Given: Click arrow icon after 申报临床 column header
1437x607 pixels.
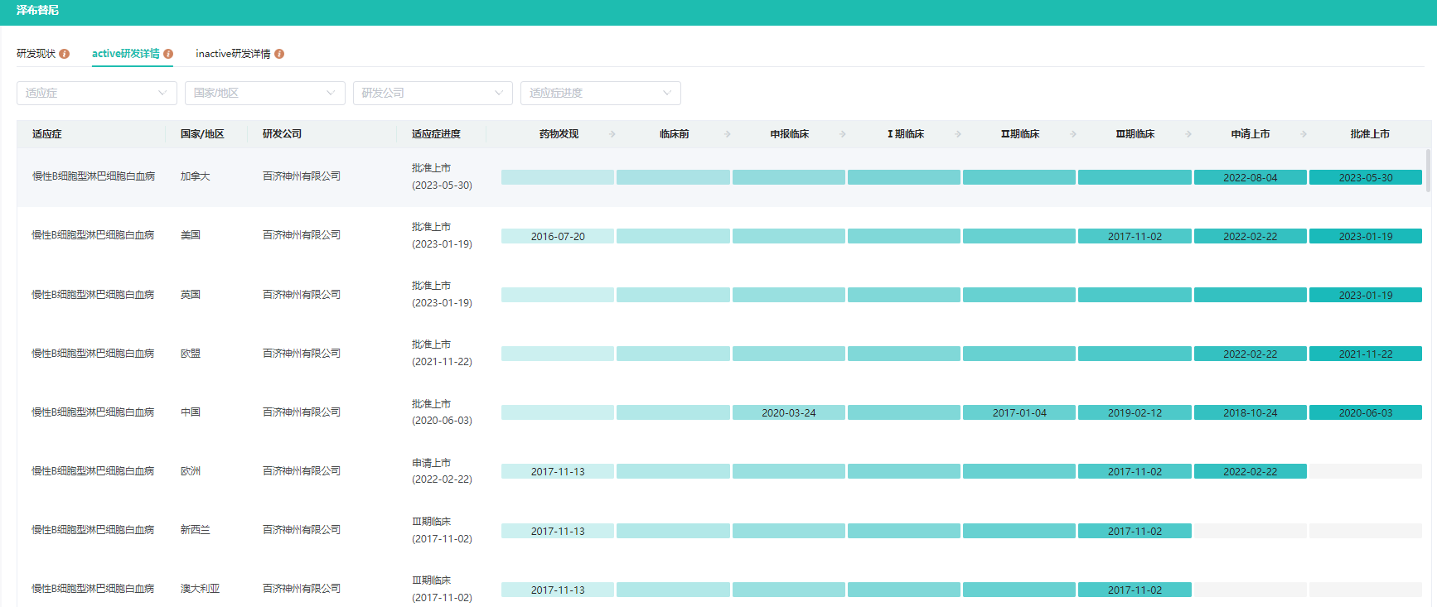Looking at the screenshot, I should 843,134.
